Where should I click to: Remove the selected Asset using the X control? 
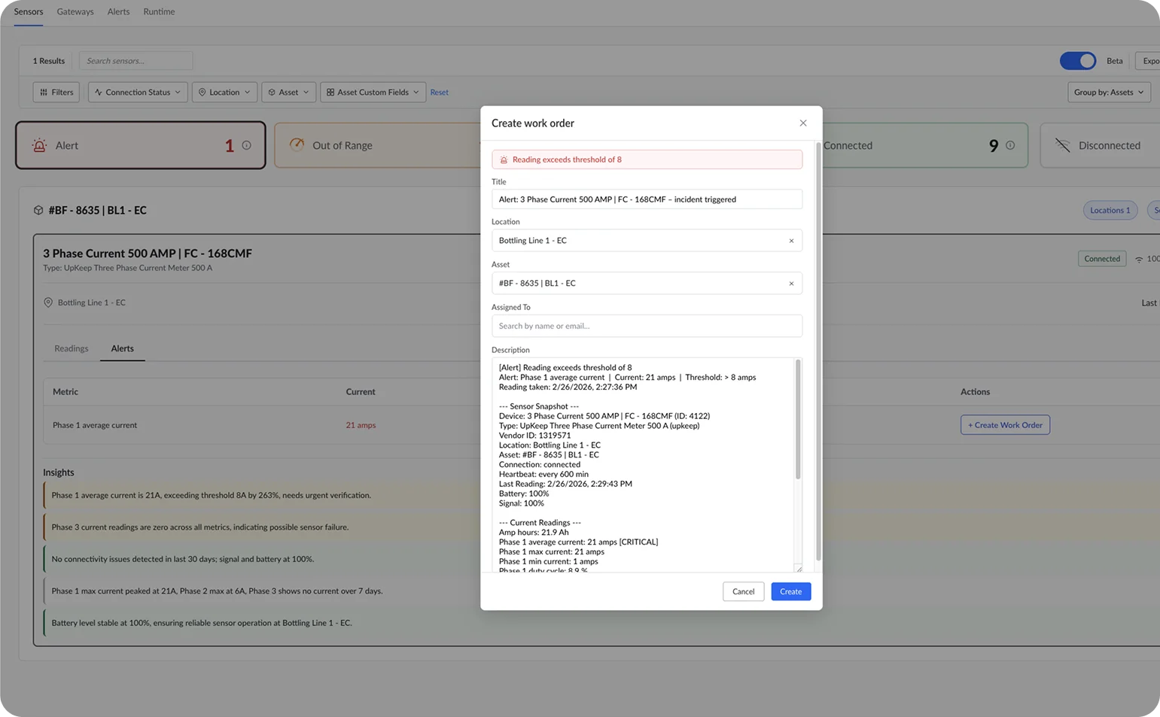791,283
